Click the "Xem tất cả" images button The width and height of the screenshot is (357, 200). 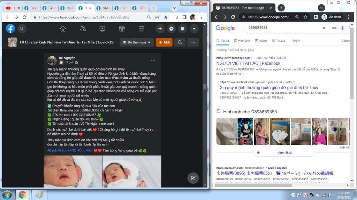point(284,153)
